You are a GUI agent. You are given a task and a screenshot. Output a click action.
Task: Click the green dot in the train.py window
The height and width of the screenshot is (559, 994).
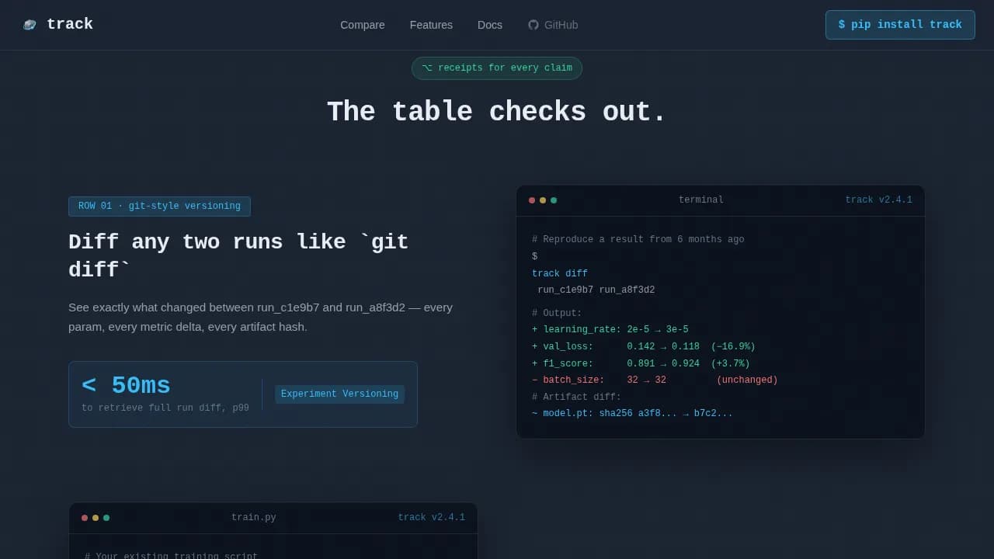tap(106, 517)
